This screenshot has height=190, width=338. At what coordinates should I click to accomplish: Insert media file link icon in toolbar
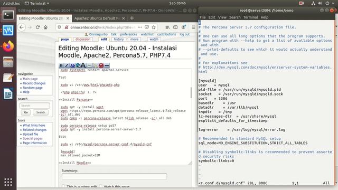(95, 65)
